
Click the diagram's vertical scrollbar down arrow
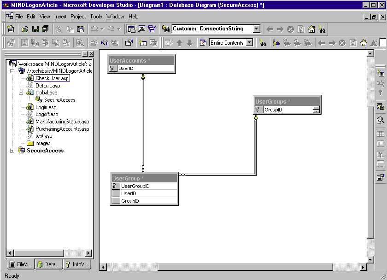click(x=370, y=259)
